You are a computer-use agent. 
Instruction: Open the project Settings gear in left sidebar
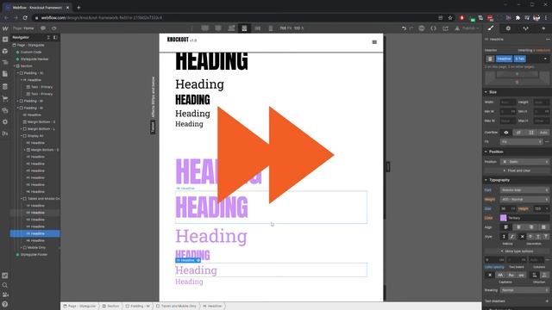pos(5,121)
